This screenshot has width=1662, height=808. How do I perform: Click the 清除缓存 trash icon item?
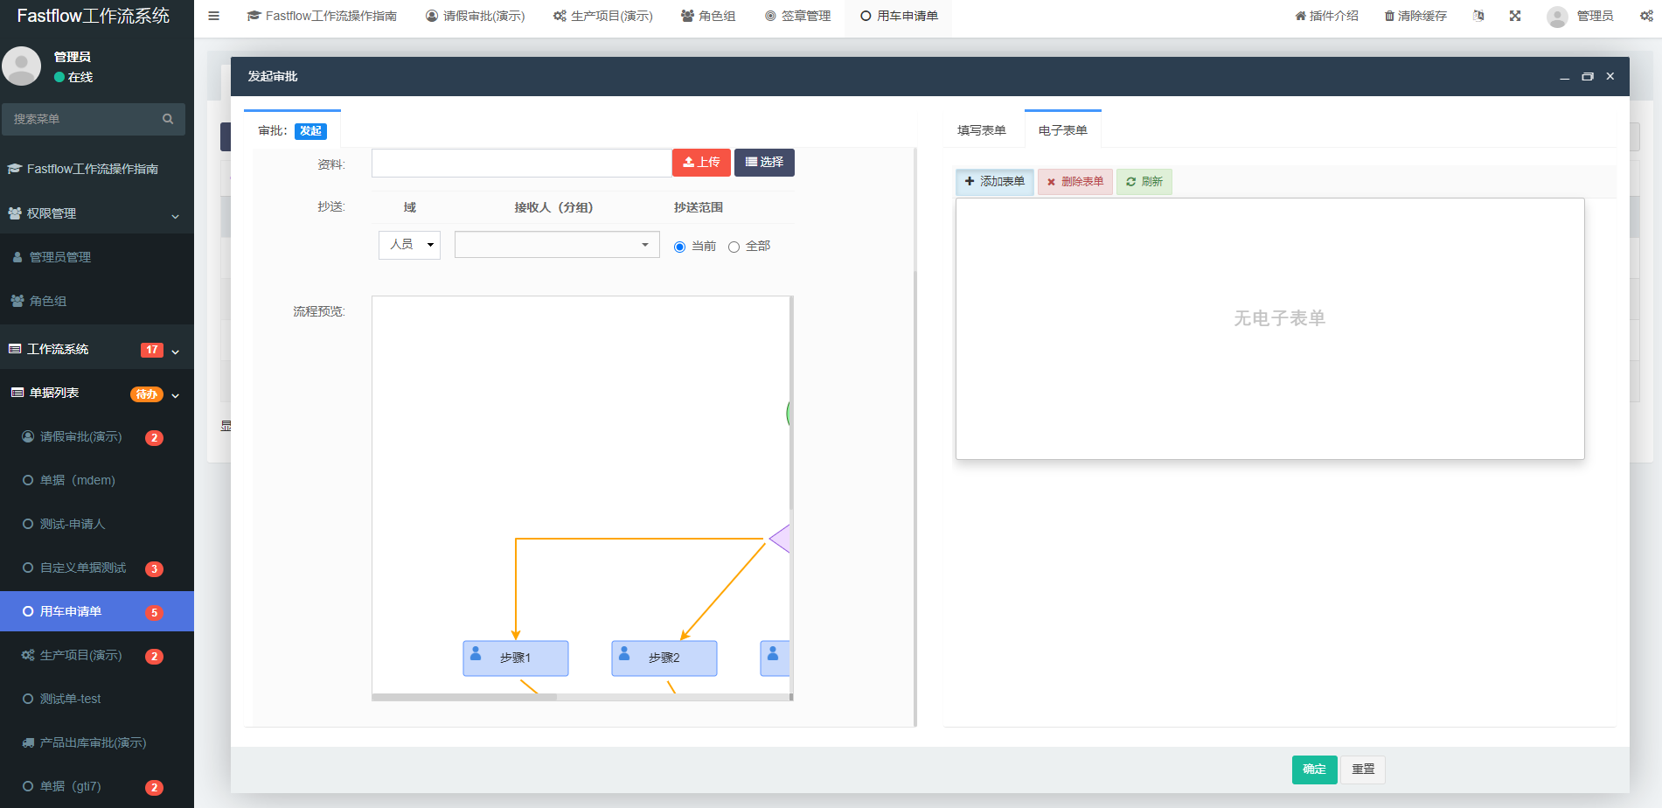pos(1415,16)
